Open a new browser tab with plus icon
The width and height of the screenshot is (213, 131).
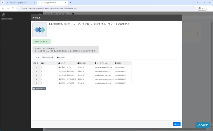tap(71, 2)
